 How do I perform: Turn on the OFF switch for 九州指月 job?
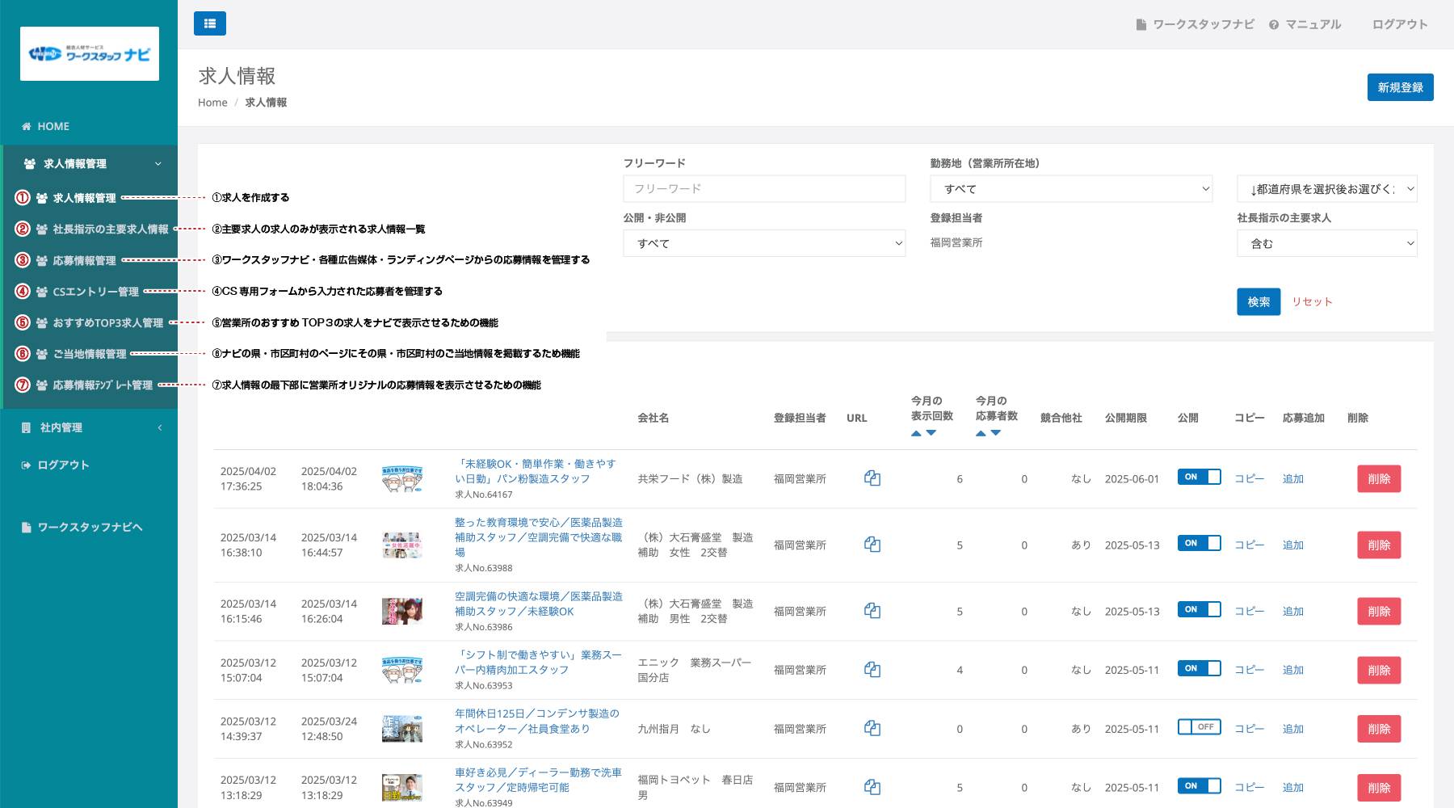1199,727
